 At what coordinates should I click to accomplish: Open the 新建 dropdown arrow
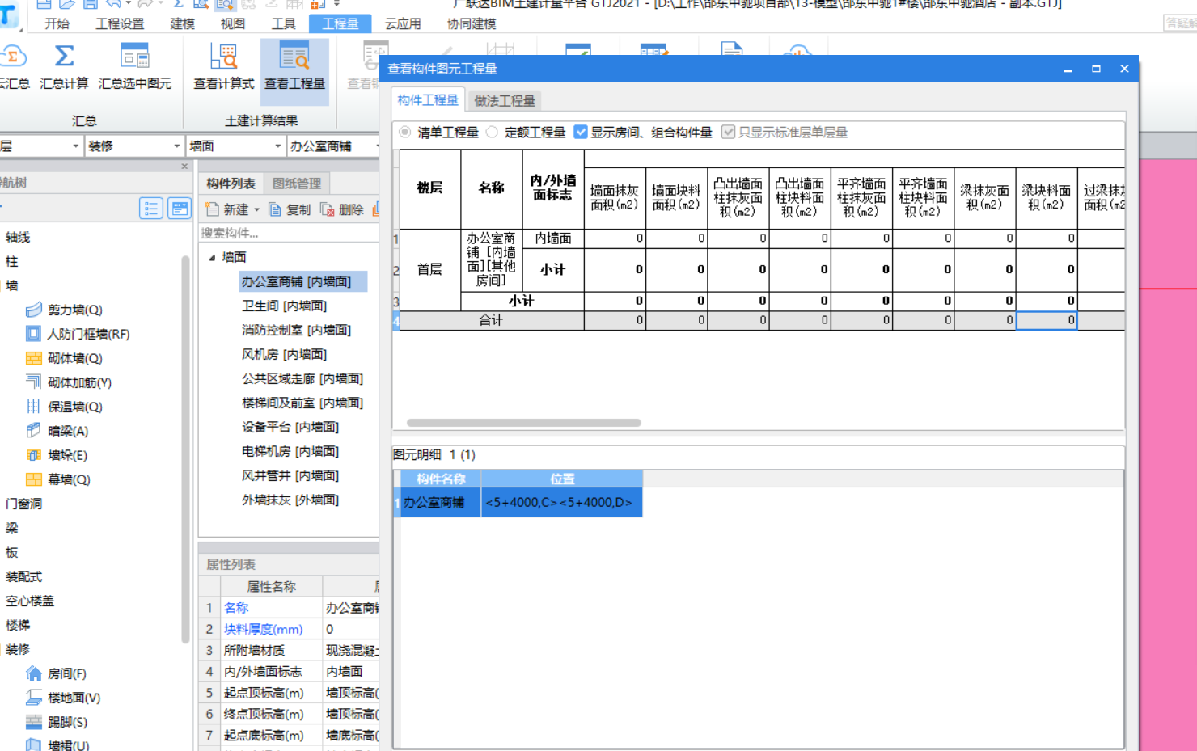point(257,210)
